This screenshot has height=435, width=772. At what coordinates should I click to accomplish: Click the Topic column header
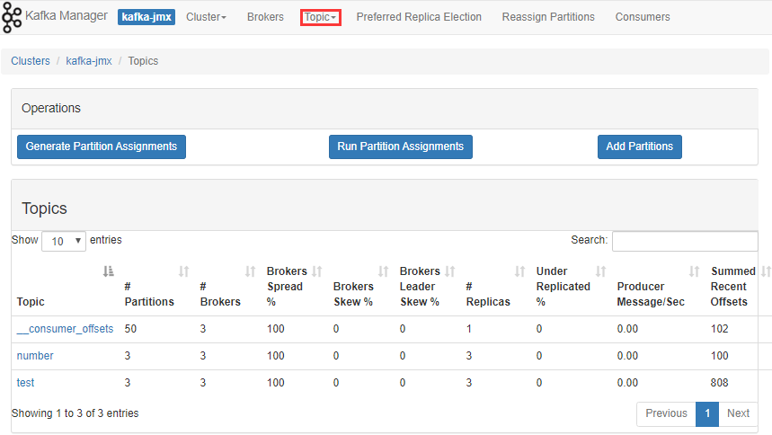31,302
